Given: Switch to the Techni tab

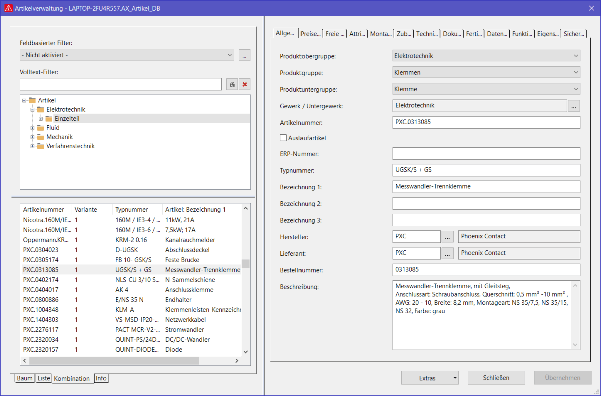Looking at the screenshot, I should click(x=427, y=33).
